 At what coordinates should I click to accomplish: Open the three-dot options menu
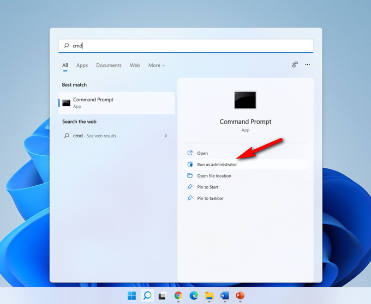pyautogui.click(x=307, y=64)
